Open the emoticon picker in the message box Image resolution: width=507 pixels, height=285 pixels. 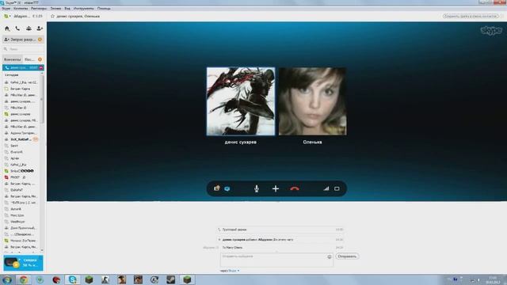[x=330, y=256]
